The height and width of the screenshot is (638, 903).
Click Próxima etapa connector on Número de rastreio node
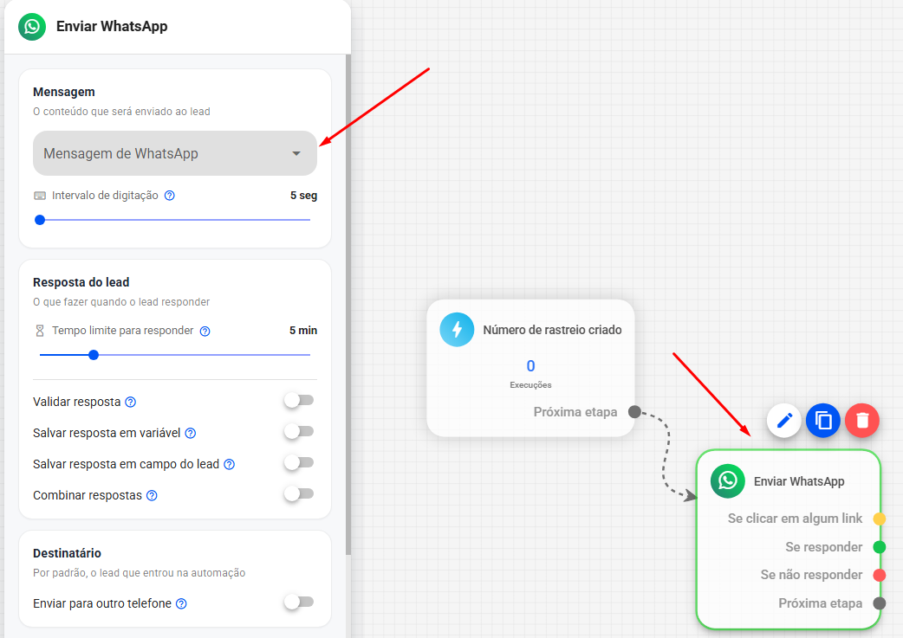[x=634, y=412]
